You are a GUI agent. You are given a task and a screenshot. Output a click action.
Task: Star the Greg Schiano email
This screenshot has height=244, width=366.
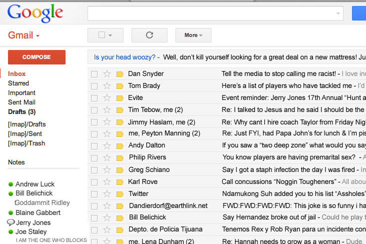pos(107,169)
